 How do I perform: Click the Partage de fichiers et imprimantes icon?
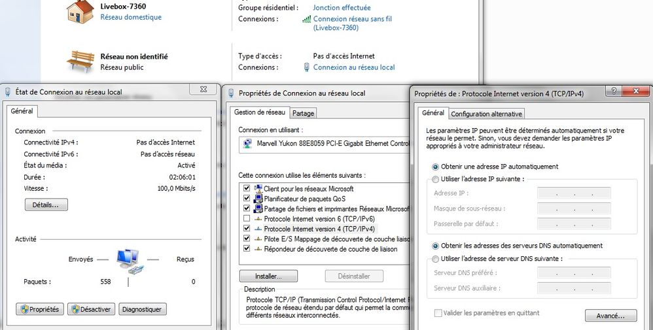click(258, 208)
